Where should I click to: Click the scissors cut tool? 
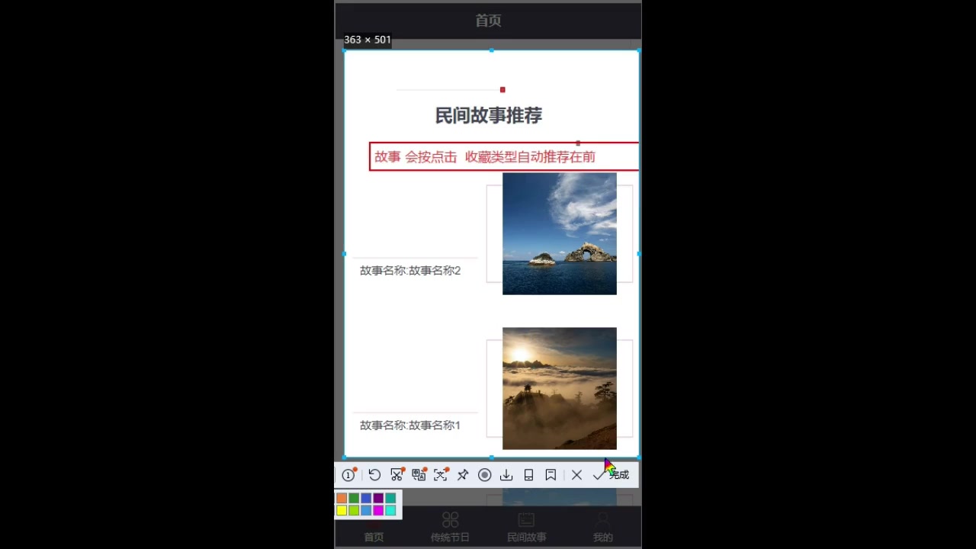tap(396, 475)
